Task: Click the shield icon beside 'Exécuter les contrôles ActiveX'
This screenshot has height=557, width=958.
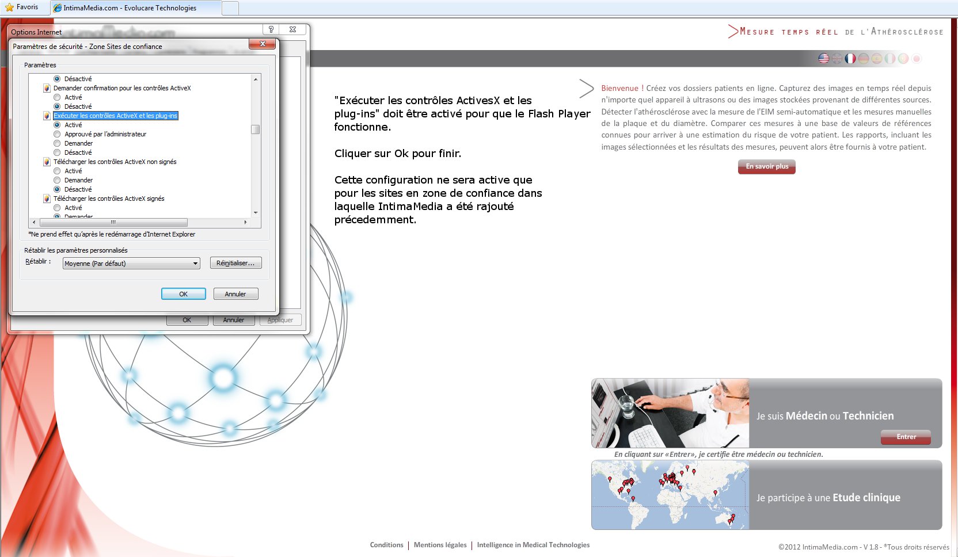Action: pyautogui.click(x=47, y=116)
